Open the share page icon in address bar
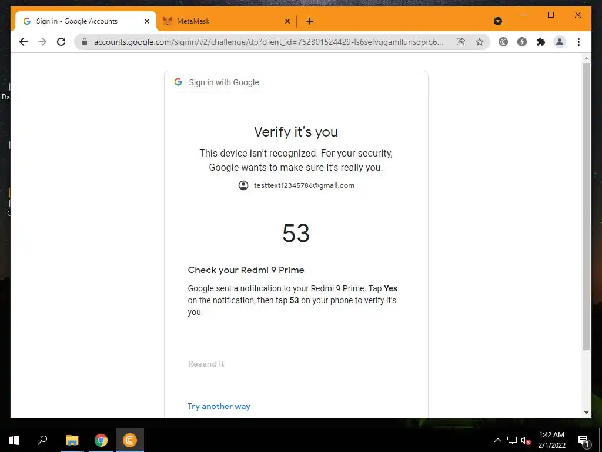602x452 pixels. [x=461, y=42]
